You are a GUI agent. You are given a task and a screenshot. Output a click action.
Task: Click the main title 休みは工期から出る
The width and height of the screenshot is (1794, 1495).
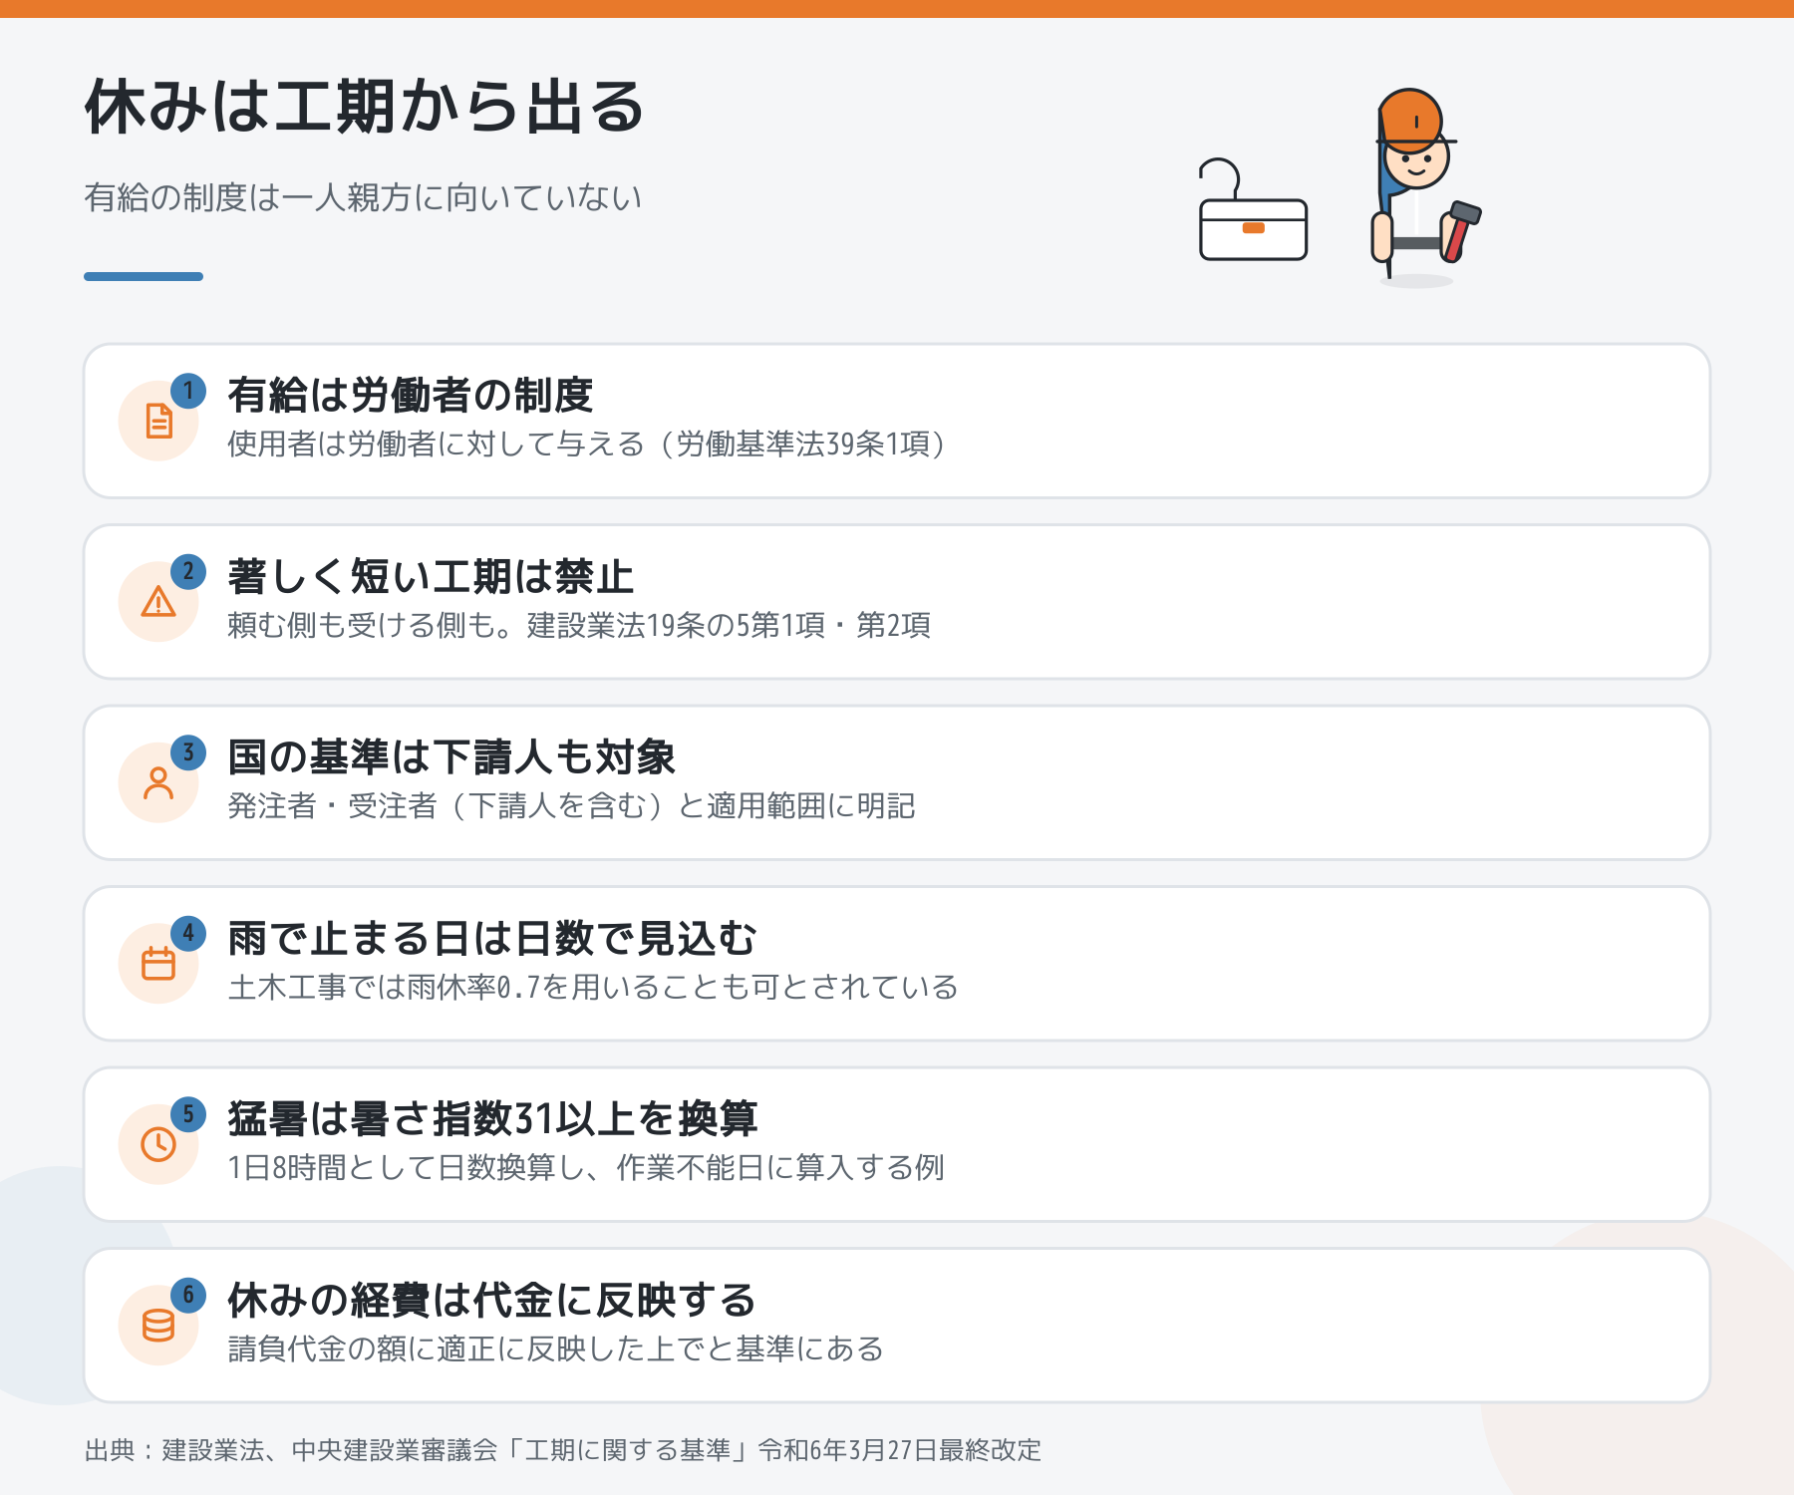(x=365, y=107)
